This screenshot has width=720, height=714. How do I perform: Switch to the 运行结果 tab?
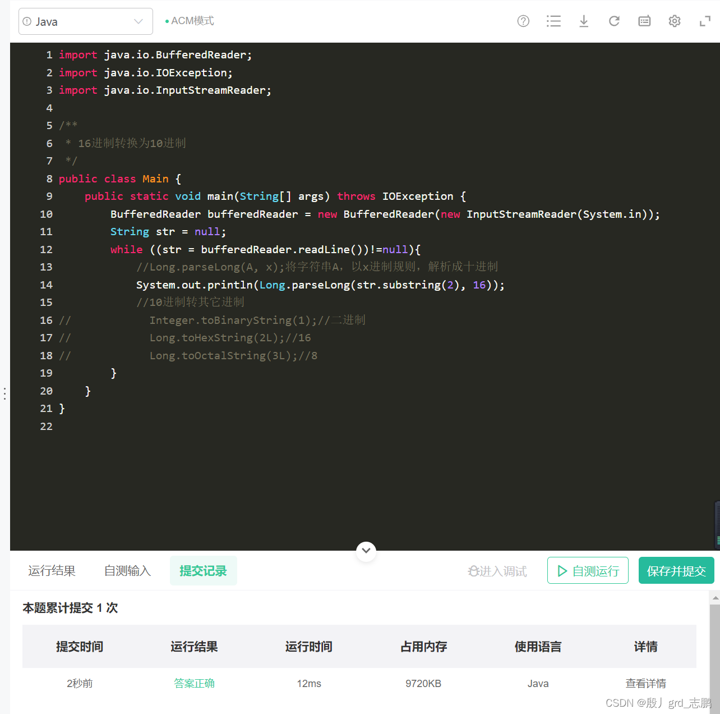[x=52, y=571]
